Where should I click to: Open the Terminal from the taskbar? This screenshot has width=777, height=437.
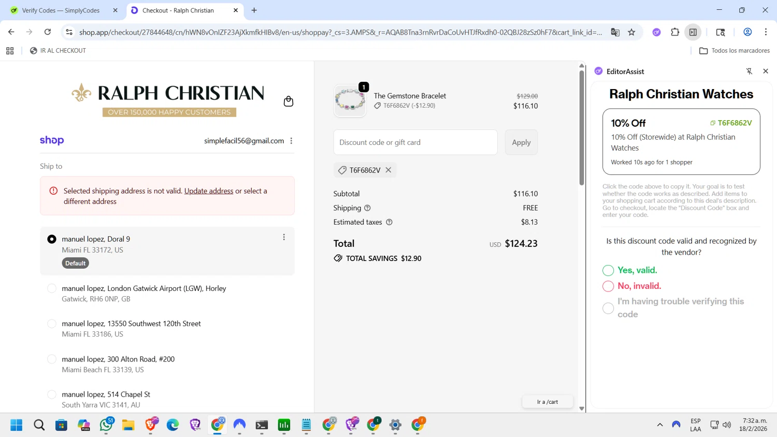tap(262, 425)
